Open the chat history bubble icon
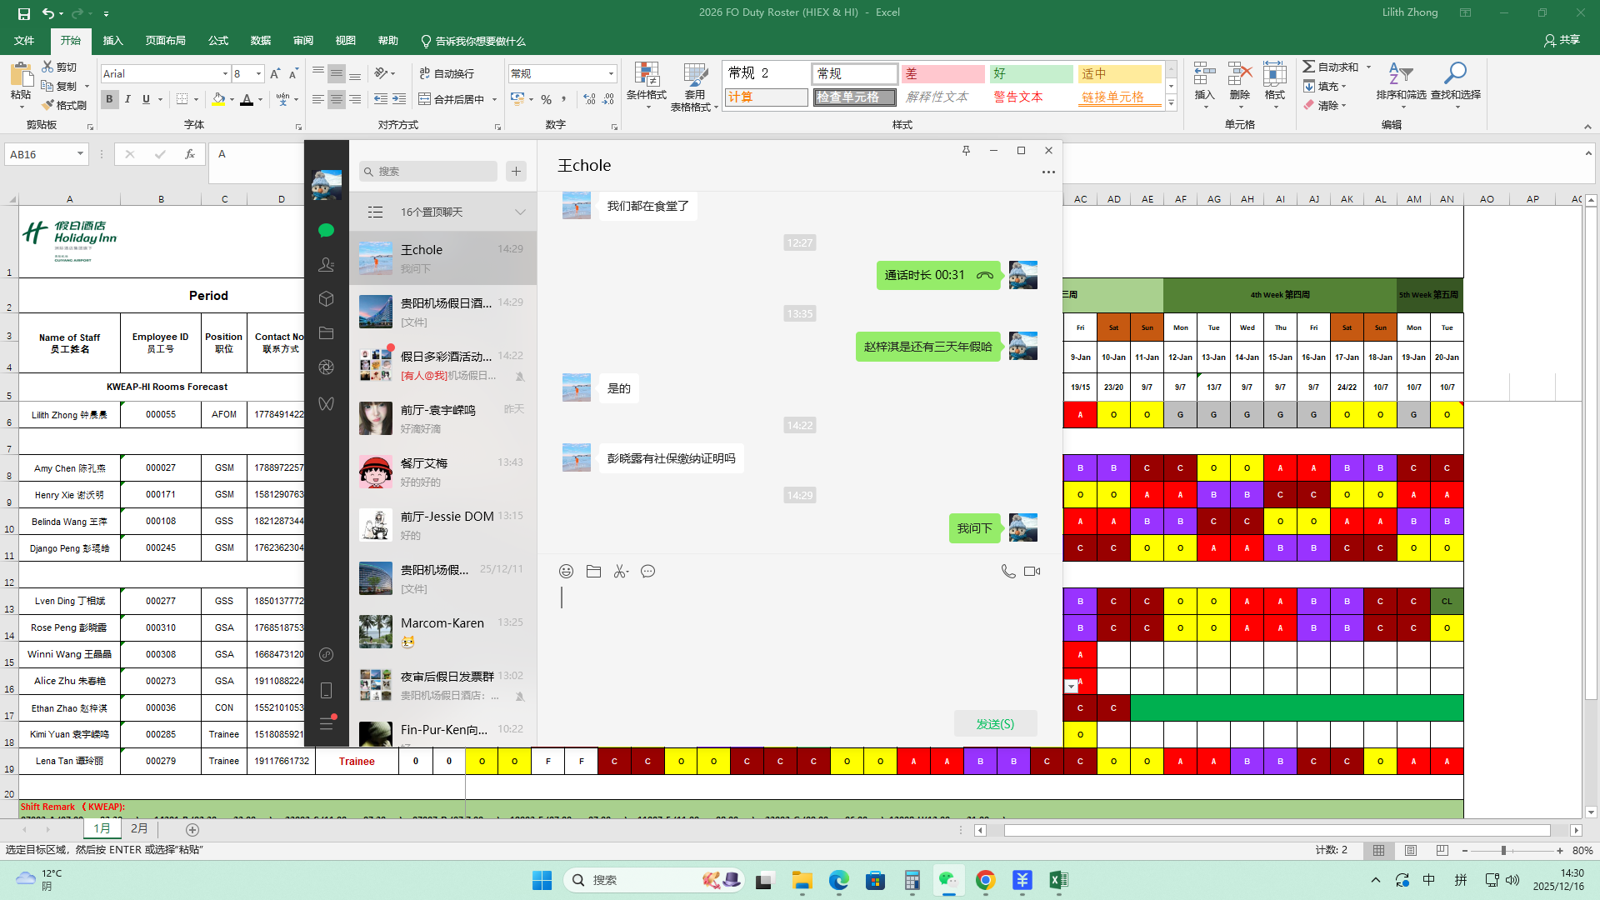This screenshot has height=900, width=1600. pyautogui.click(x=648, y=572)
